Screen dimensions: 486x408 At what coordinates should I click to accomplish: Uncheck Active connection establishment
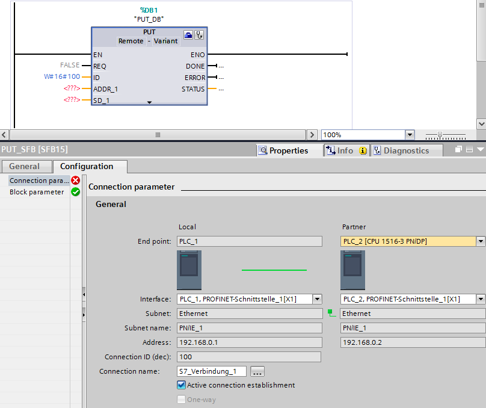pos(182,385)
